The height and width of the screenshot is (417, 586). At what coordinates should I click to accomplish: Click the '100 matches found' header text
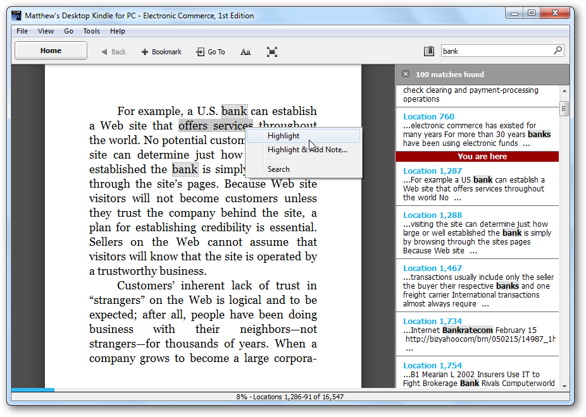[x=449, y=74]
